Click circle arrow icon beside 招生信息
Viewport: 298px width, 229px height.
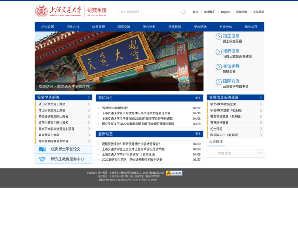pos(219,37)
